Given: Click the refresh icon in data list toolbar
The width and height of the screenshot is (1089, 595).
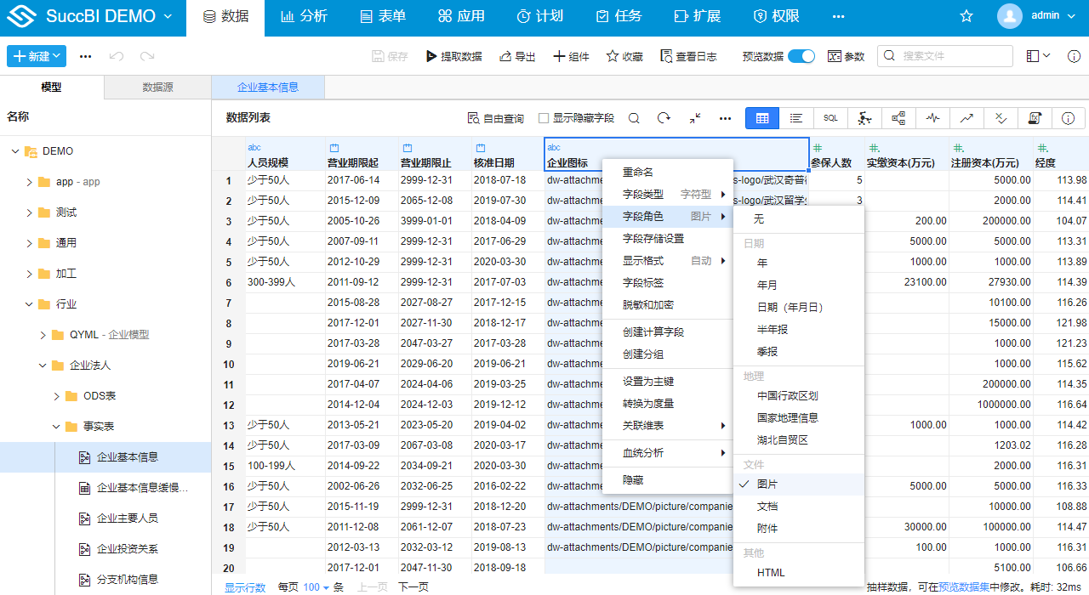Looking at the screenshot, I should (664, 118).
